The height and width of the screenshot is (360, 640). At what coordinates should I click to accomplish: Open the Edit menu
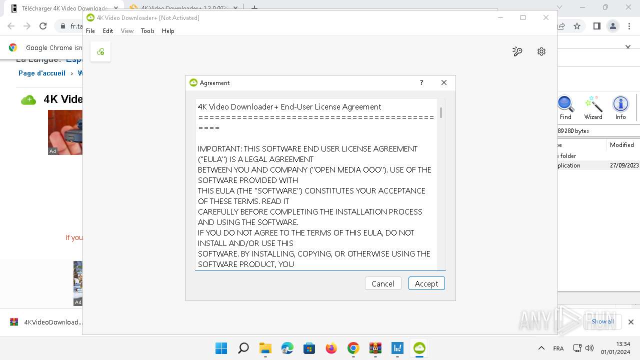pyautogui.click(x=108, y=31)
